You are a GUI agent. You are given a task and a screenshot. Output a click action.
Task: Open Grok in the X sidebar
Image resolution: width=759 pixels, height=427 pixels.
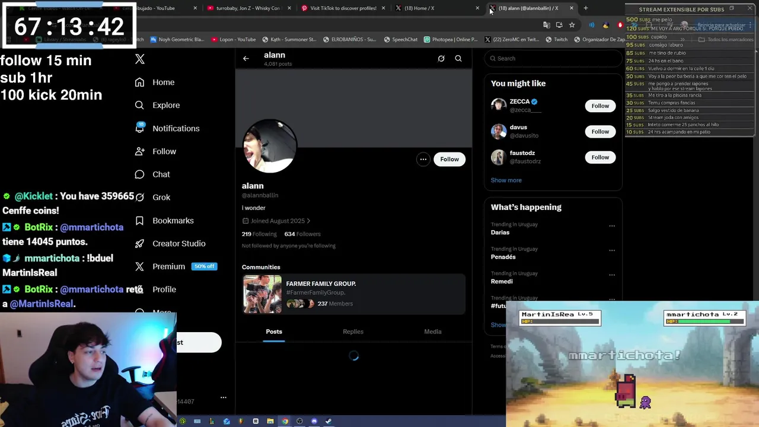tap(152, 197)
